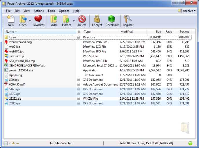Open the Actions menu
The image size is (199, 148).
pyautogui.click(x=39, y=11)
